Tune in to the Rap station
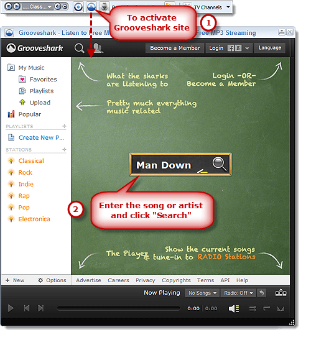311x345 pixels. 19,196
